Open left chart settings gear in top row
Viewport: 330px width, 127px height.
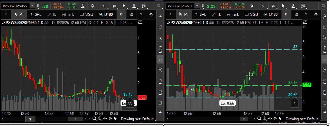click(x=93, y=6)
